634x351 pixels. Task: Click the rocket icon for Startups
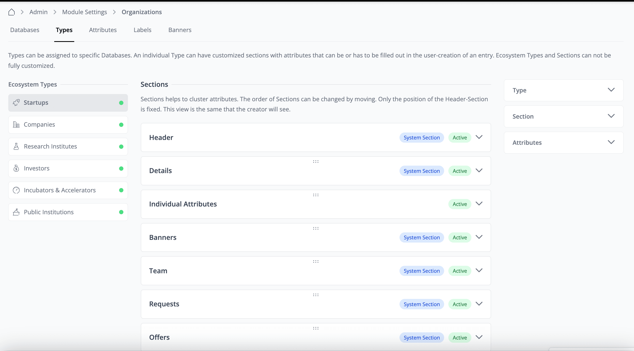click(x=16, y=103)
